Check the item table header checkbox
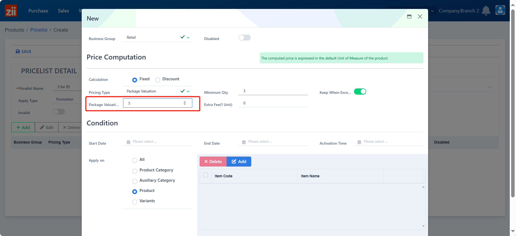This screenshot has width=516, height=236. (x=206, y=175)
